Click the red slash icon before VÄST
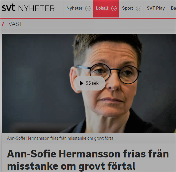 click(x=3, y=24)
